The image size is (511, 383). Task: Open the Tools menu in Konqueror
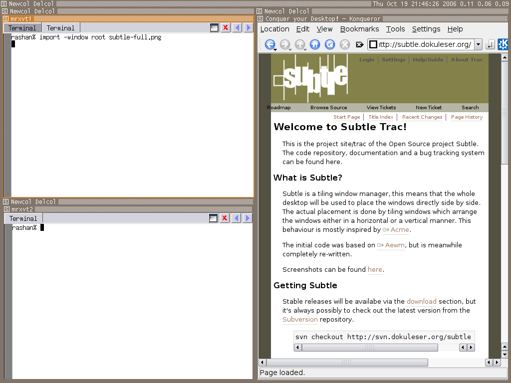click(x=395, y=29)
